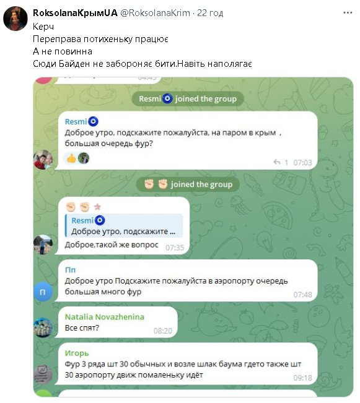Viewport: 360px width, 403px height.
Task: Open the @RoksolanaKrim handle link
Action: tap(155, 13)
